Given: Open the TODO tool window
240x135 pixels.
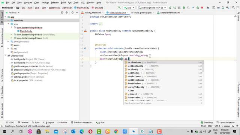Looking at the screenshot, I should 10,123.
